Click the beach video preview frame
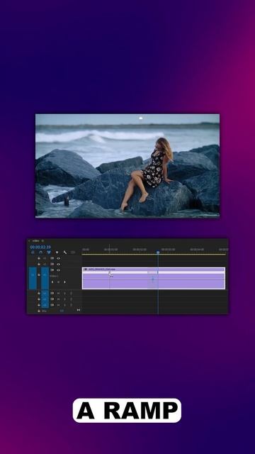Screen dimensions: 255x454 [127, 165]
